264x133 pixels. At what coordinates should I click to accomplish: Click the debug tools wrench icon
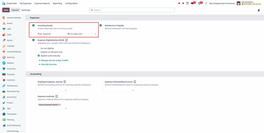tap(206, 3)
